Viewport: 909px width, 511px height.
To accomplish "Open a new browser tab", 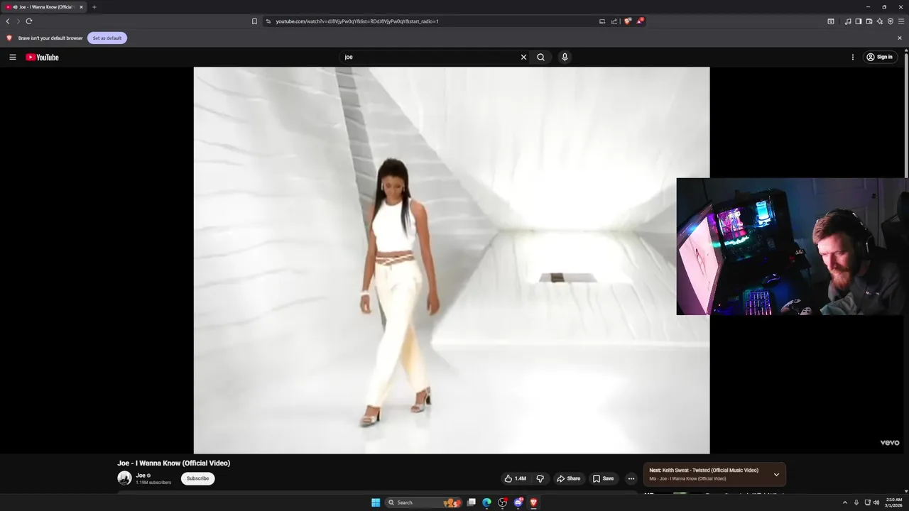I will [94, 7].
